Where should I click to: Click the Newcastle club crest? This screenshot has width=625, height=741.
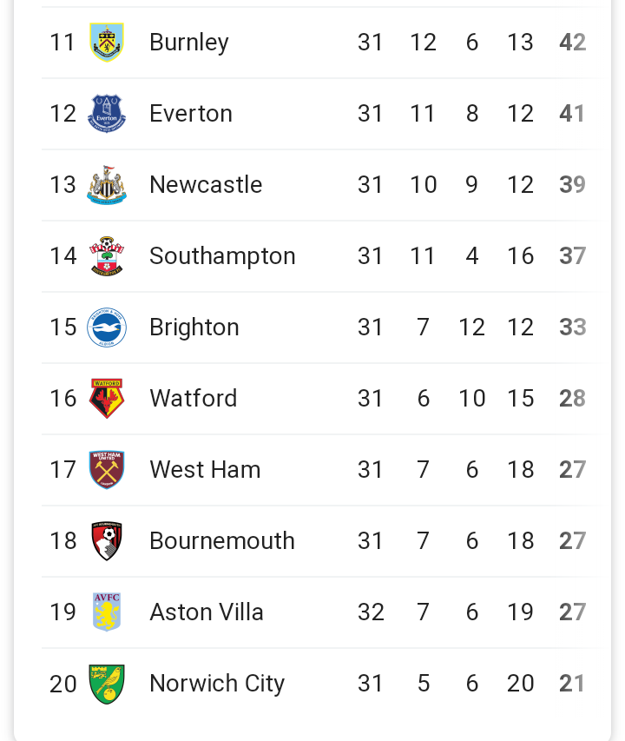point(107,185)
